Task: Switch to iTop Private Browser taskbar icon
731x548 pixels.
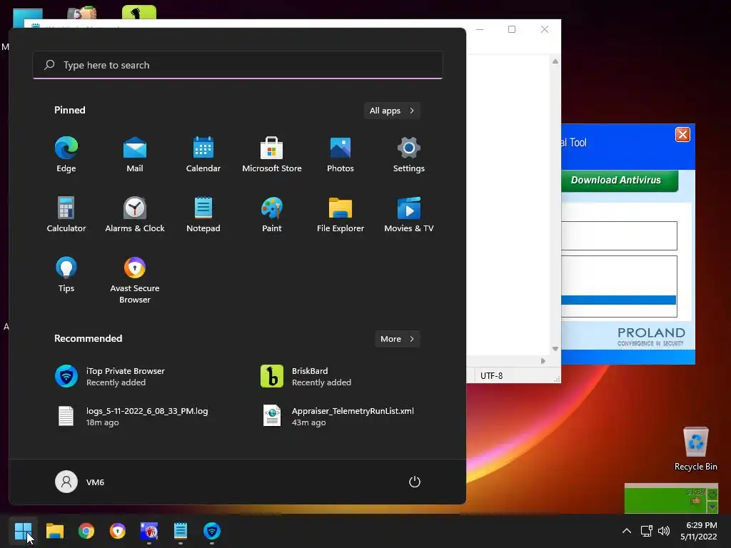Action: (211, 531)
